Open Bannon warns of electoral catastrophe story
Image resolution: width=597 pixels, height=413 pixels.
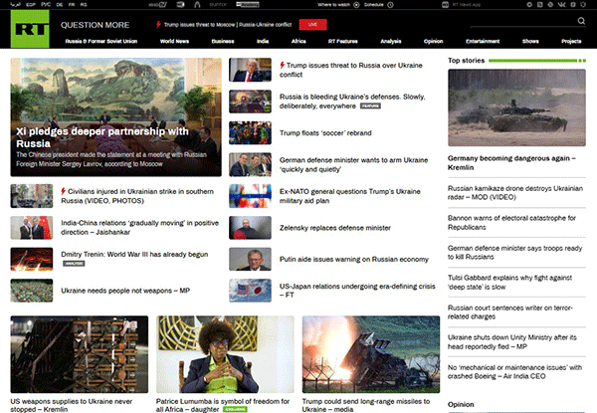[511, 222]
